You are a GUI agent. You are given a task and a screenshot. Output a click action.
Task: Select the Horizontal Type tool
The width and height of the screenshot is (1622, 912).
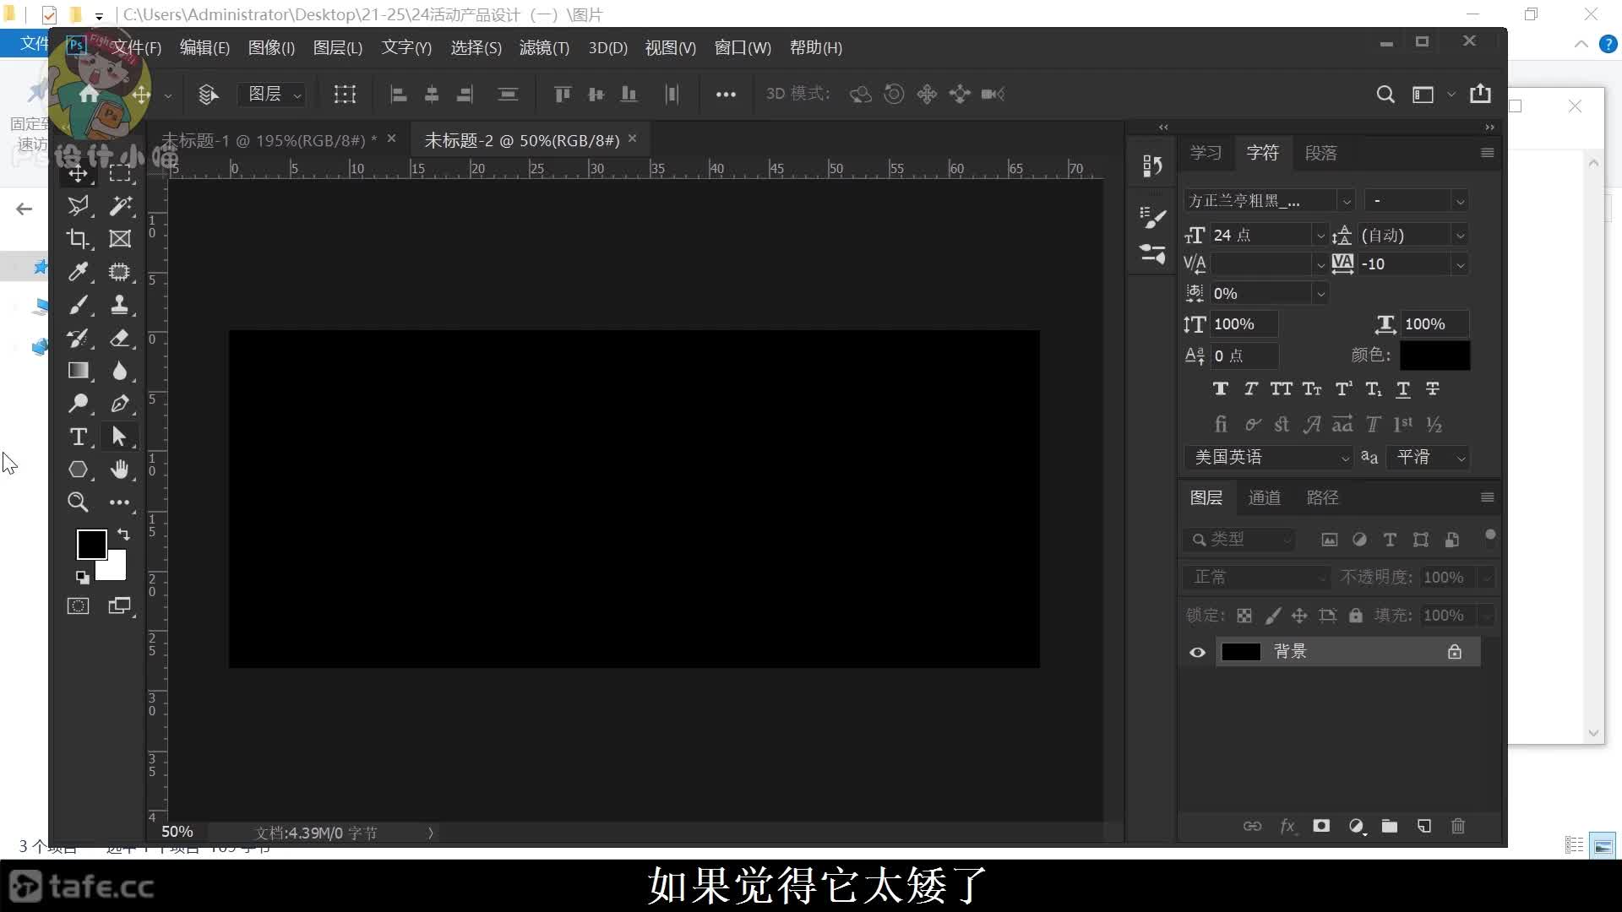[x=78, y=437]
